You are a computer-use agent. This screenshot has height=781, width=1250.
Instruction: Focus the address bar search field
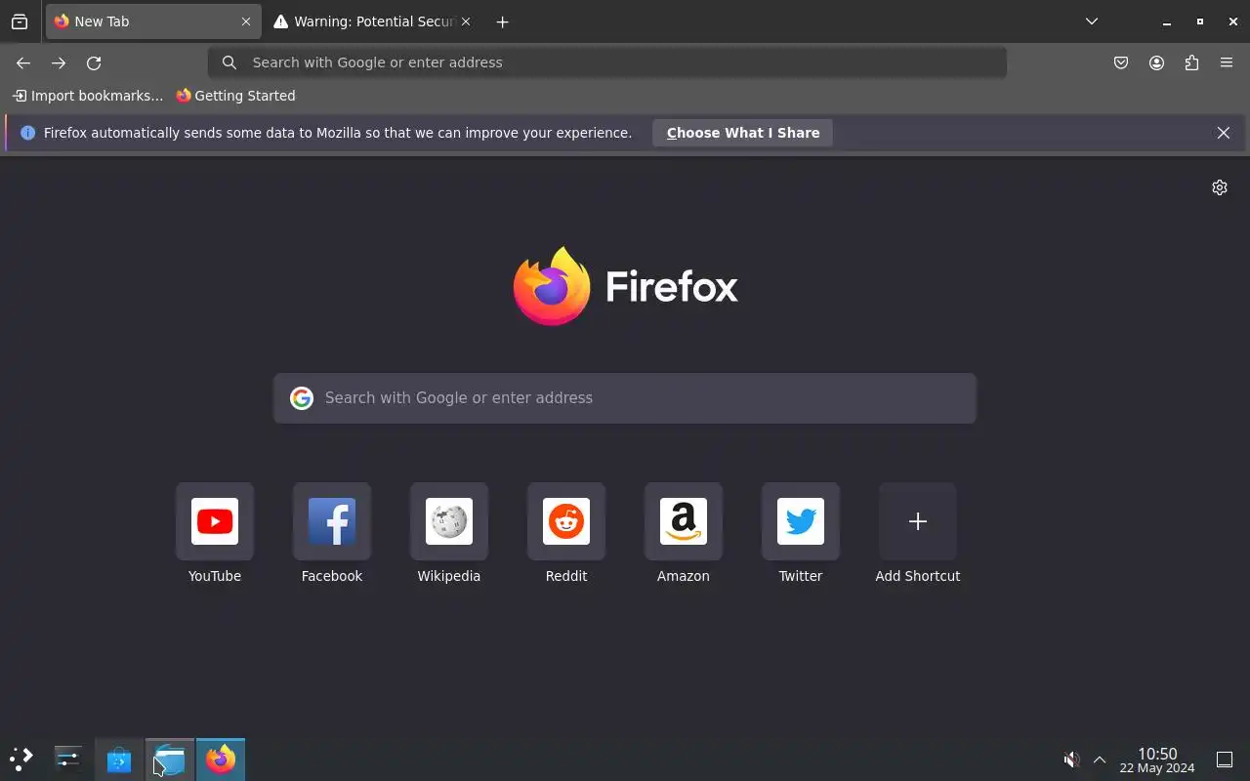(607, 62)
